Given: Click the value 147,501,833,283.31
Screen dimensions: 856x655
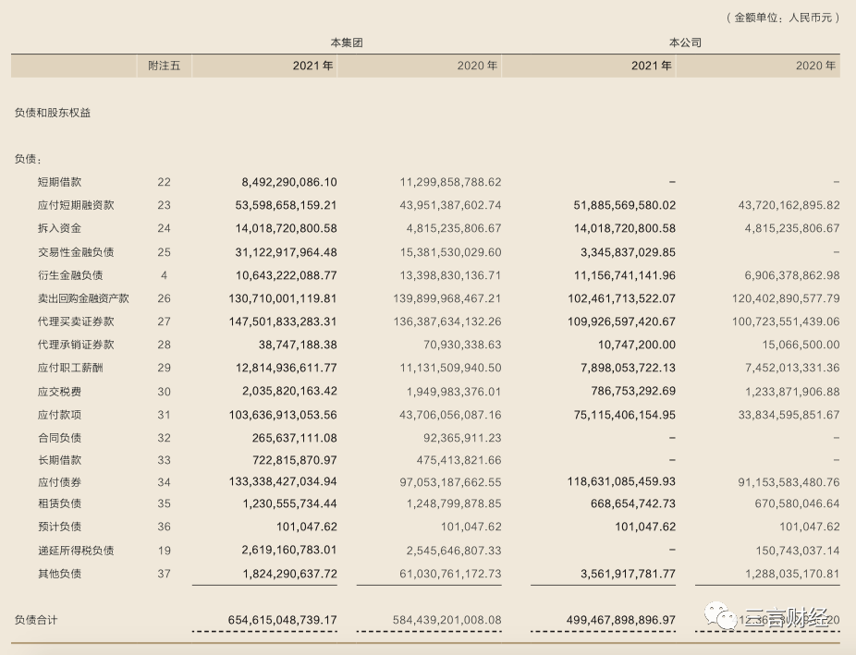Looking at the screenshot, I should click(283, 321).
